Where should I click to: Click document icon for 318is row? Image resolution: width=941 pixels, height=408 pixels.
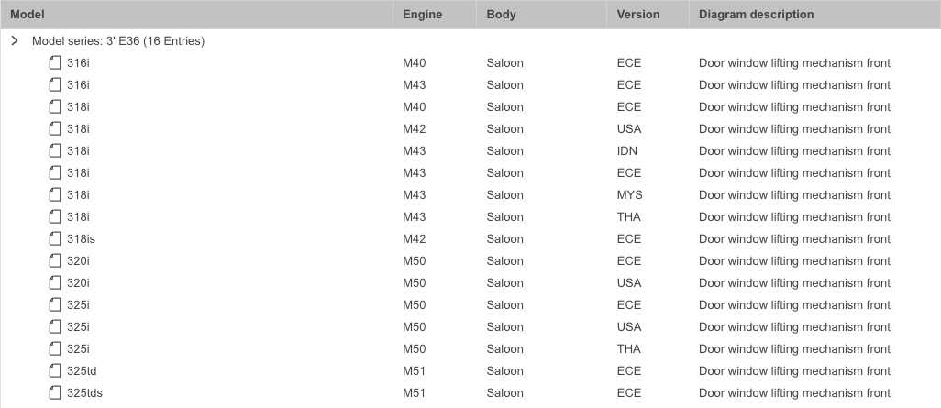[x=55, y=238]
